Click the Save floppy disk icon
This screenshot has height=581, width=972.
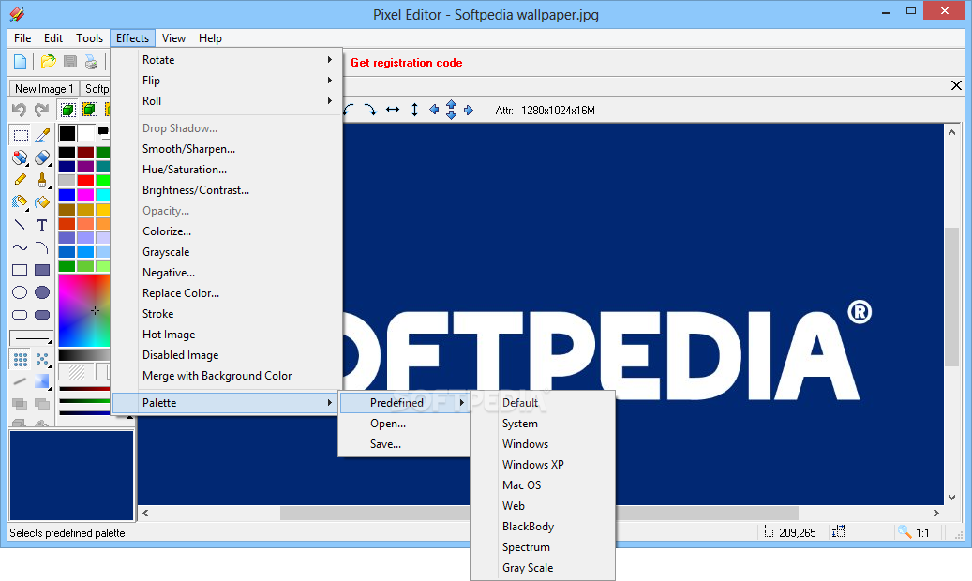click(70, 62)
